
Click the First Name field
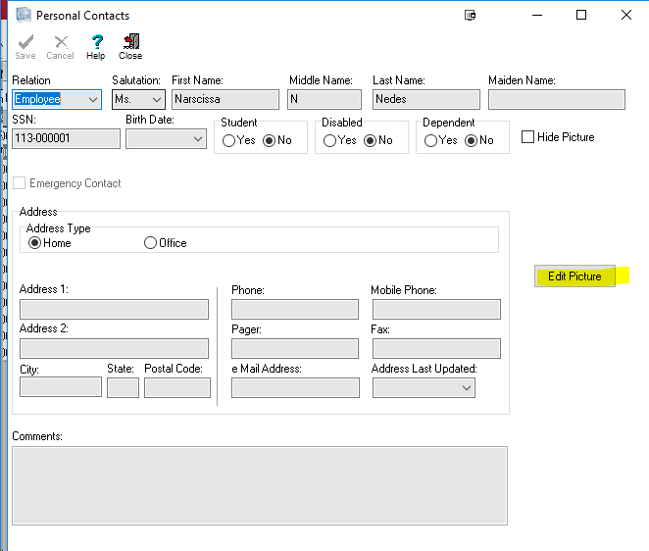[225, 99]
